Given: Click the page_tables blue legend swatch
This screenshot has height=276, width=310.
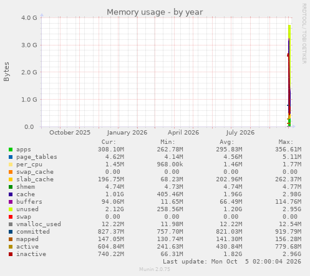Looking at the screenshot, I should (11, 157).
